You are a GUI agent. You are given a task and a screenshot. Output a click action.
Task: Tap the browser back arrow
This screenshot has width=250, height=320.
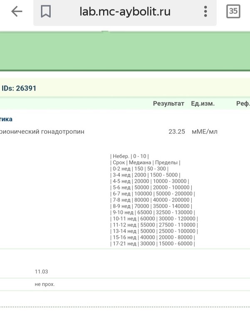17,12
